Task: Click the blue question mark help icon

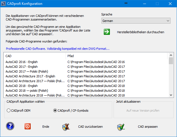Action: tap(10, 127)
